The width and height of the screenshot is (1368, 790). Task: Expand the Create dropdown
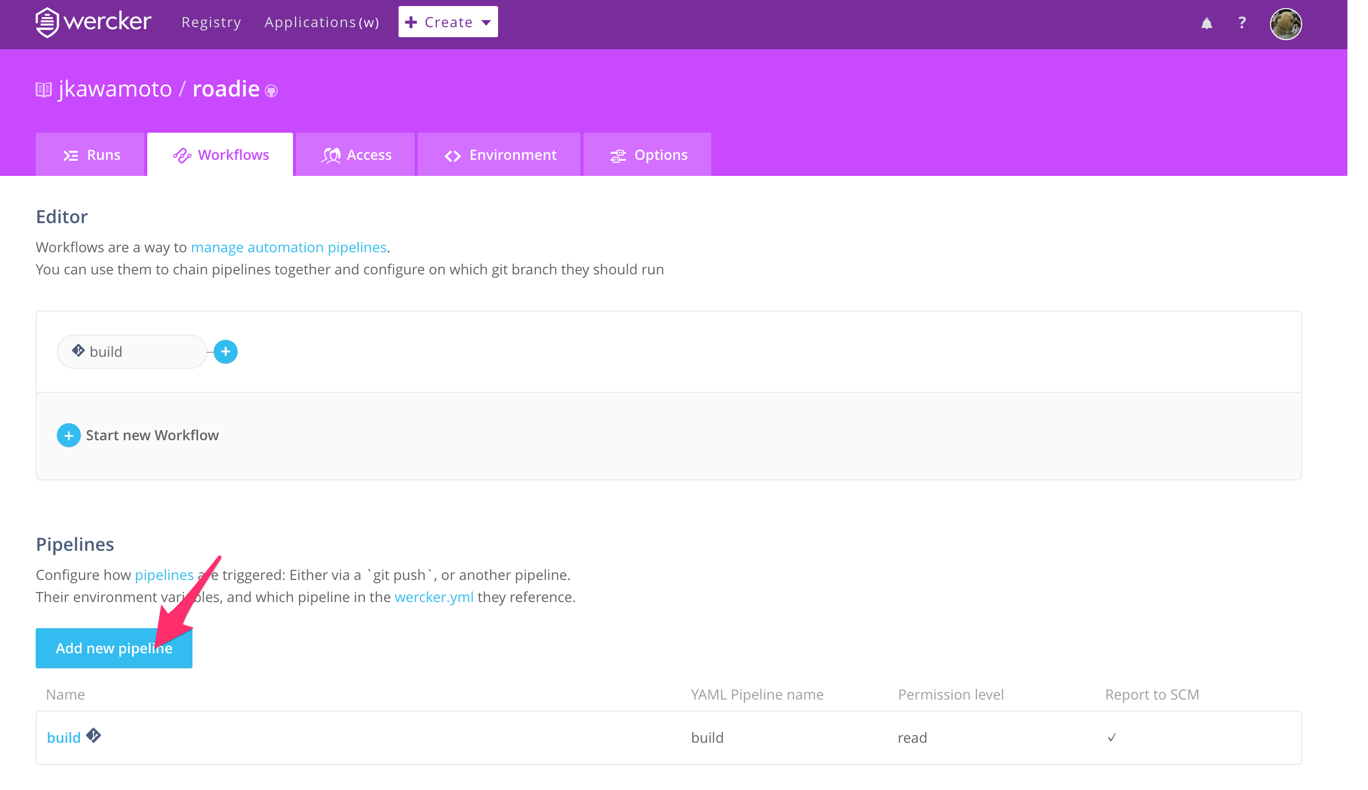pyautogui.click(x=447, y=22)
